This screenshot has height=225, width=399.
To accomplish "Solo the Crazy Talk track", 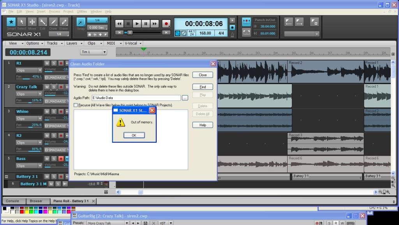I will click(54, 87).
